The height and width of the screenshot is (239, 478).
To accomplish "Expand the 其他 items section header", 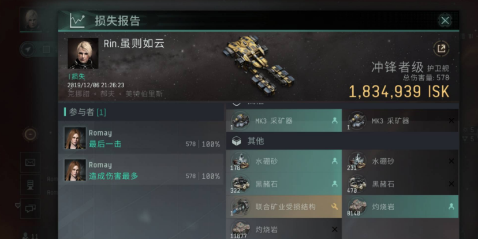I will click(342, 141).
